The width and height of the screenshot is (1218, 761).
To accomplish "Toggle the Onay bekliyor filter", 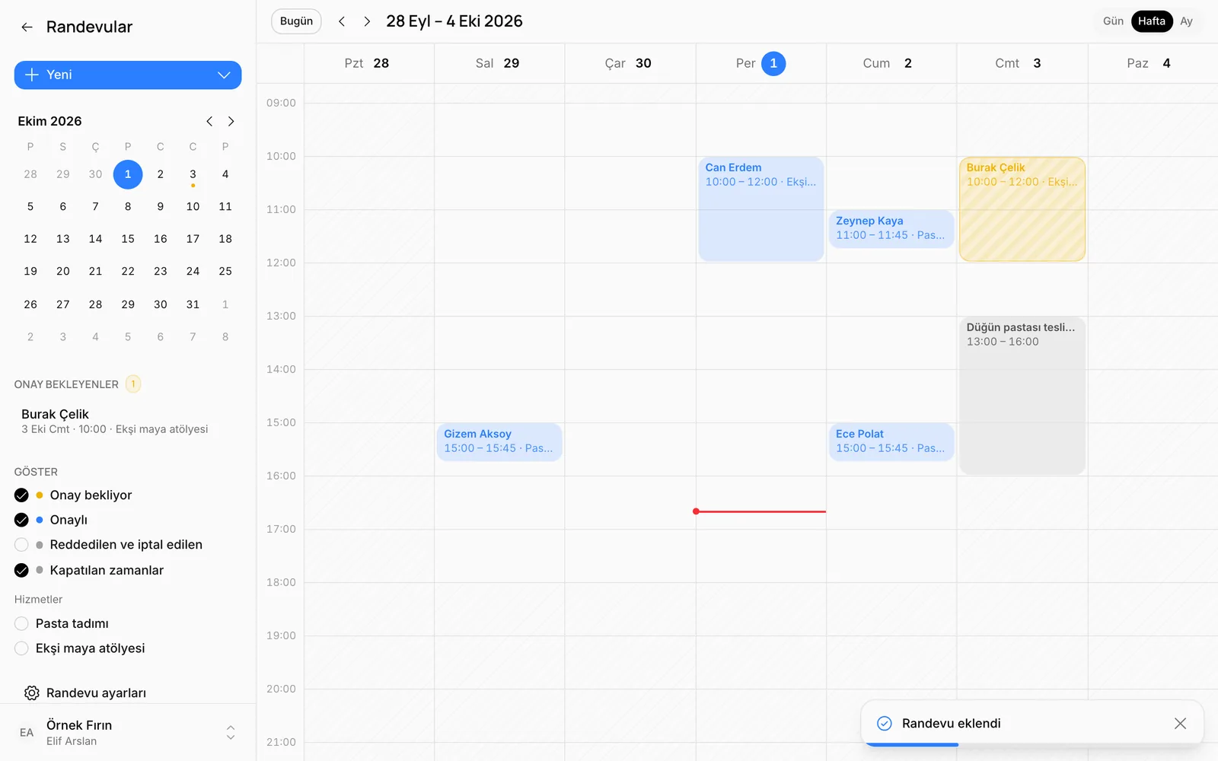I will 21,495.
